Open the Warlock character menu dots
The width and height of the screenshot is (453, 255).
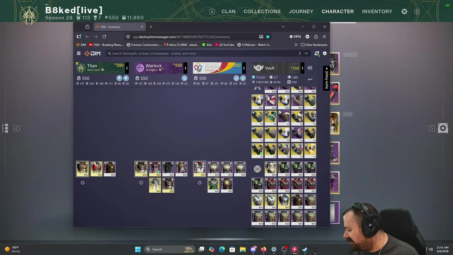point(185,68)
